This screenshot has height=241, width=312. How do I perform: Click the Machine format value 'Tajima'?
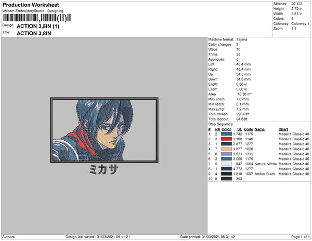242,39
